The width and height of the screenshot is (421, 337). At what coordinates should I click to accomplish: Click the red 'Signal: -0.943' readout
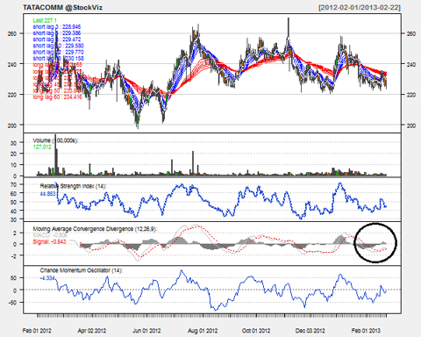(x=49, y=242)
